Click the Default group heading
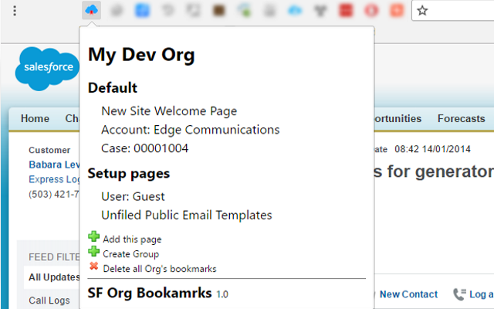494x309 pixels. point(113,88)
